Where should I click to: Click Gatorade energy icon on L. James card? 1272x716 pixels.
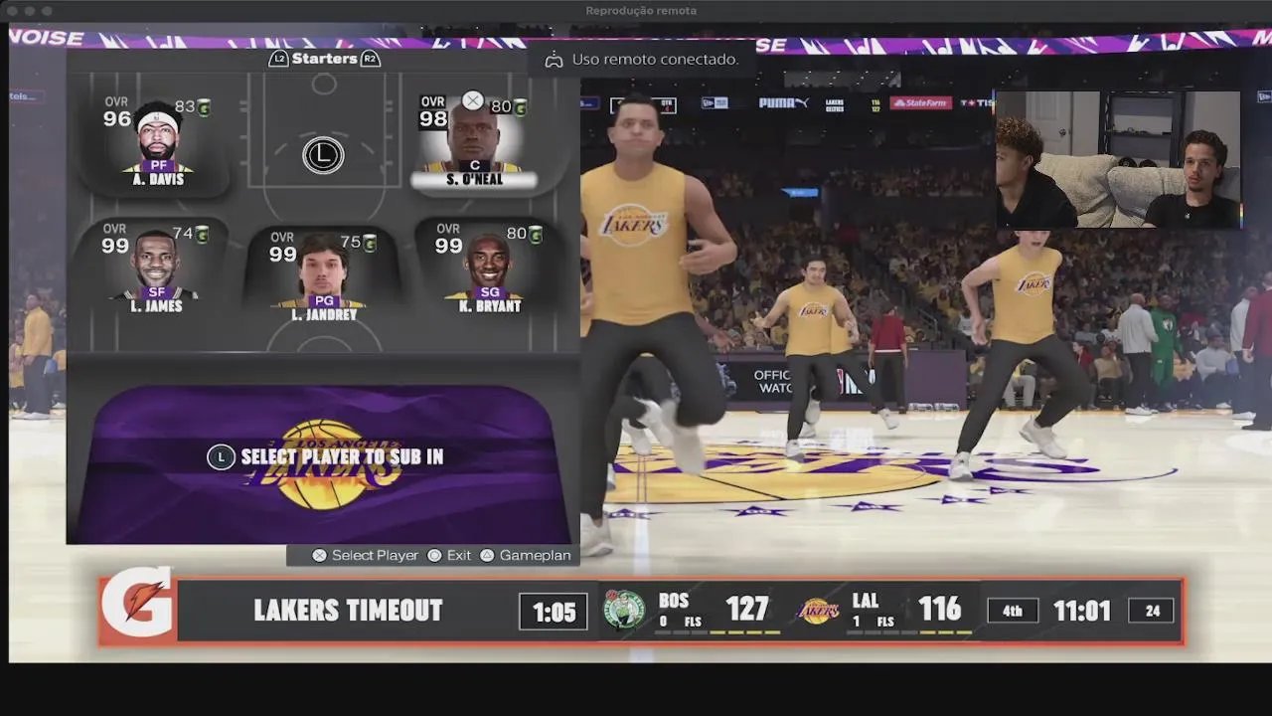(202, 235)
